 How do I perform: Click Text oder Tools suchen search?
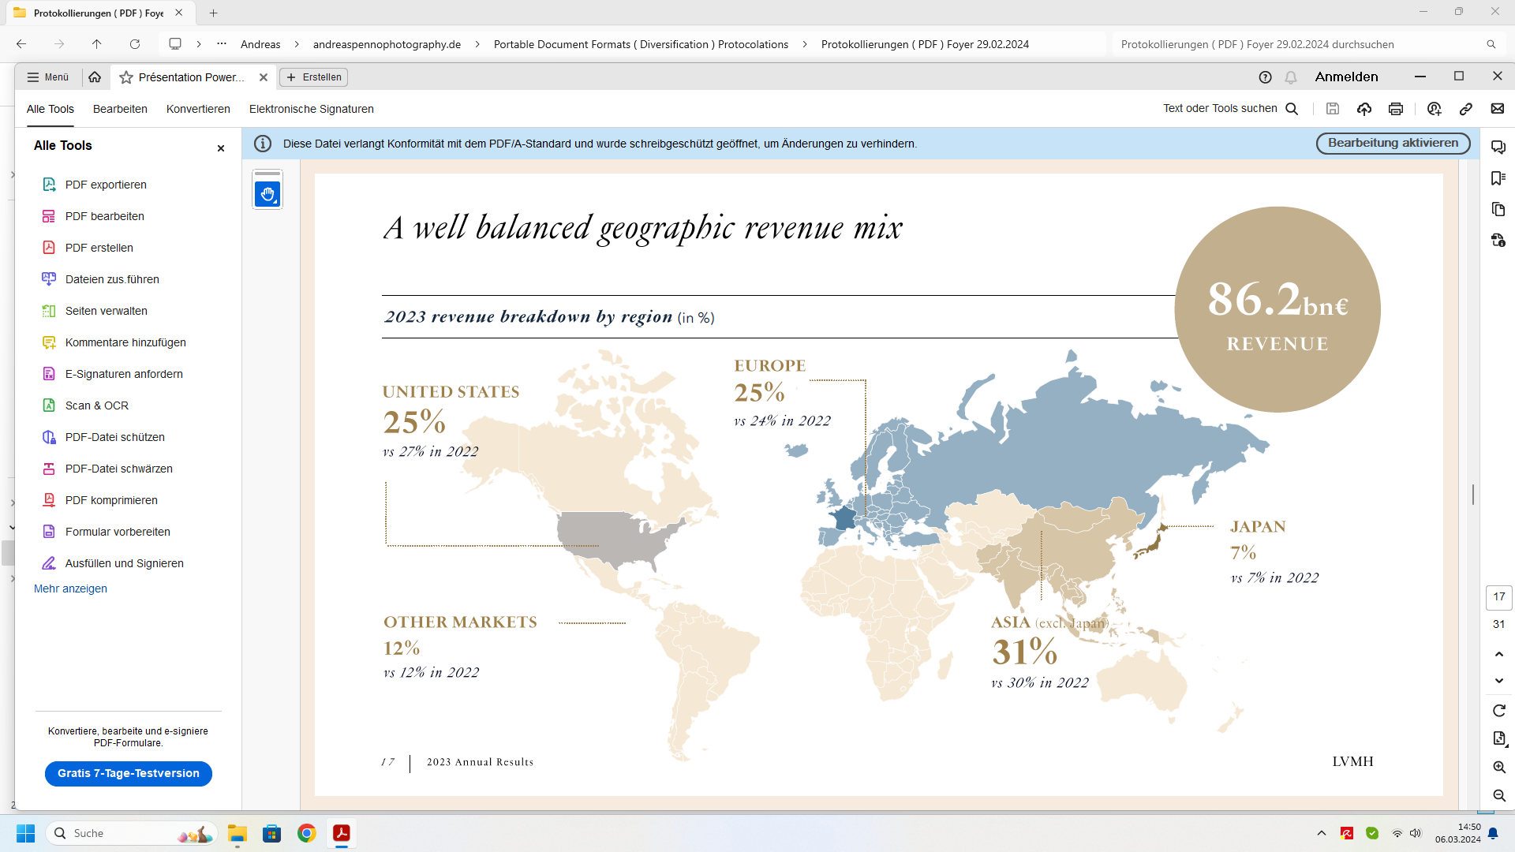point(1229,109)
